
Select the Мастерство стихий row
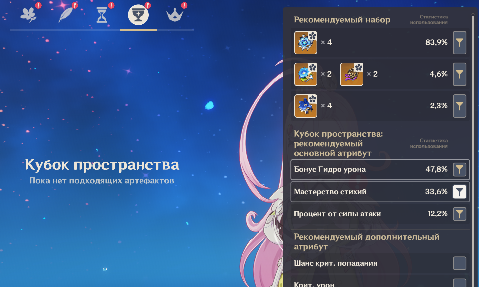pos(380,192)
